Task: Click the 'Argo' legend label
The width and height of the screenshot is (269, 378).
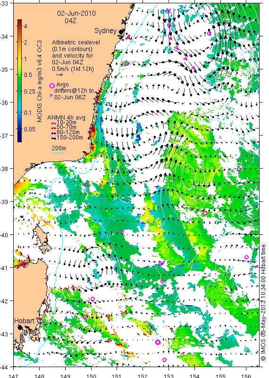Action: [x=62, y=85]
